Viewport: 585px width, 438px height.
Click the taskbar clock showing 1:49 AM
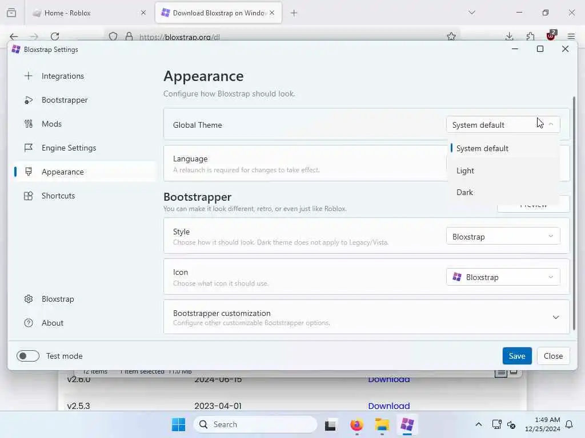click(543, 424)
